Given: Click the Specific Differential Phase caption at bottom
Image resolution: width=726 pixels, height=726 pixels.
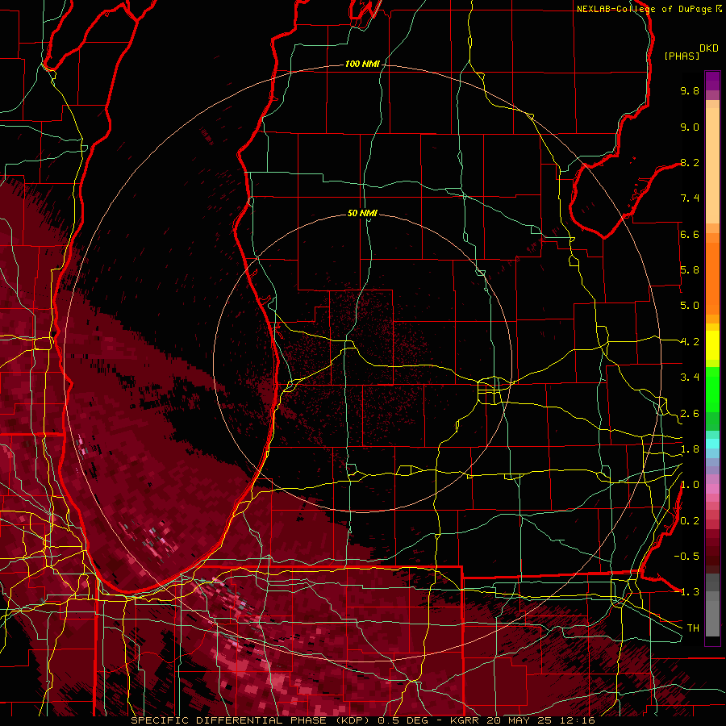Looking at the screenshot, I should coord(363,720).
